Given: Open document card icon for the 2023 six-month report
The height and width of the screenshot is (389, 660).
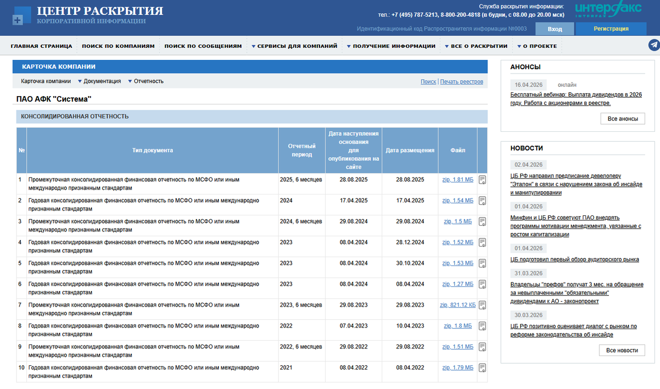Looking at the screenshot, I should click(482, 304).
